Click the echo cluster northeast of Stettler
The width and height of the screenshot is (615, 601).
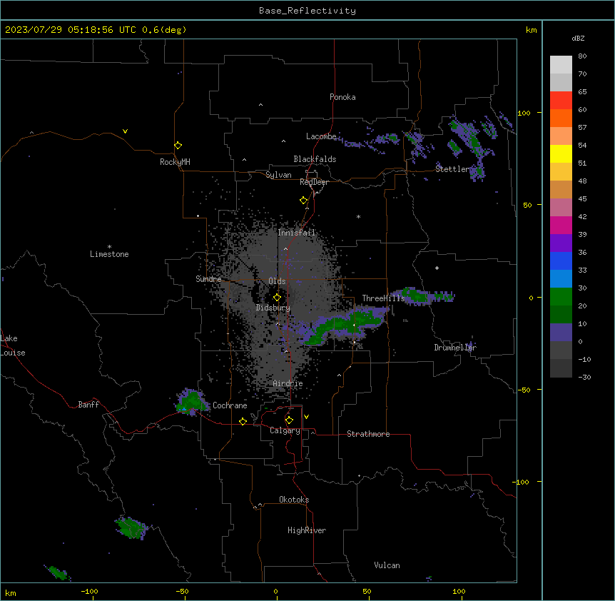pyautogui.click(x=469, y=141)
